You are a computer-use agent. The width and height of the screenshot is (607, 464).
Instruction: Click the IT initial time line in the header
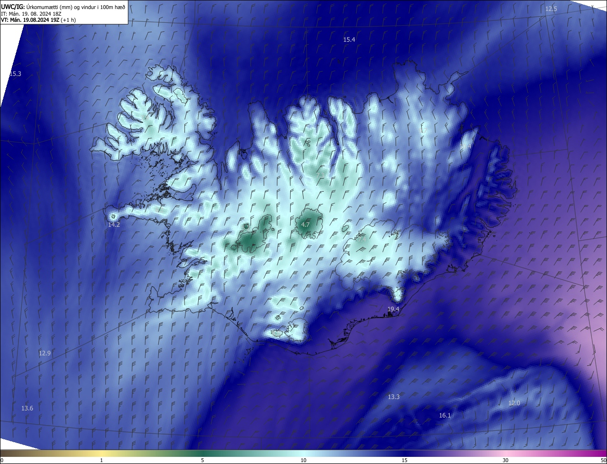click(x=32, y=14)
